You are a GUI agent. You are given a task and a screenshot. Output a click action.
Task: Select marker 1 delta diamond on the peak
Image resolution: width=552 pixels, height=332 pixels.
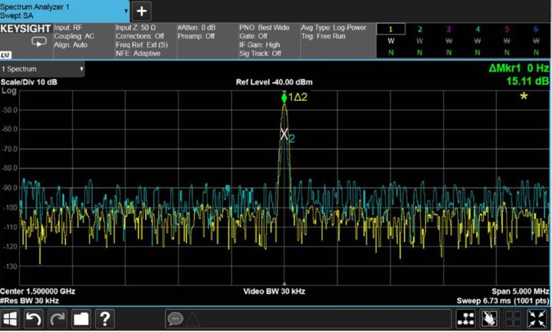tap(284, 98)
